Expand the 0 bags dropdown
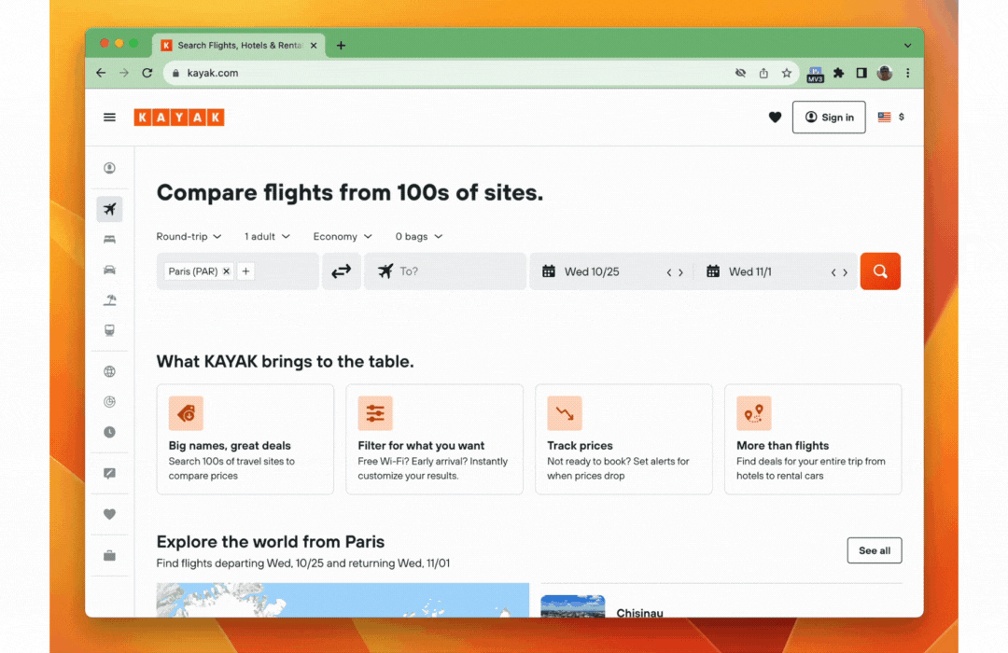This screenshot has height=653, width=1008. click(x=418, y=237)
